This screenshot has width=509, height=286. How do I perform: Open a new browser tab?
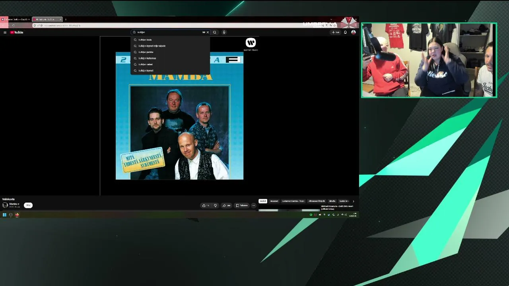66,19
